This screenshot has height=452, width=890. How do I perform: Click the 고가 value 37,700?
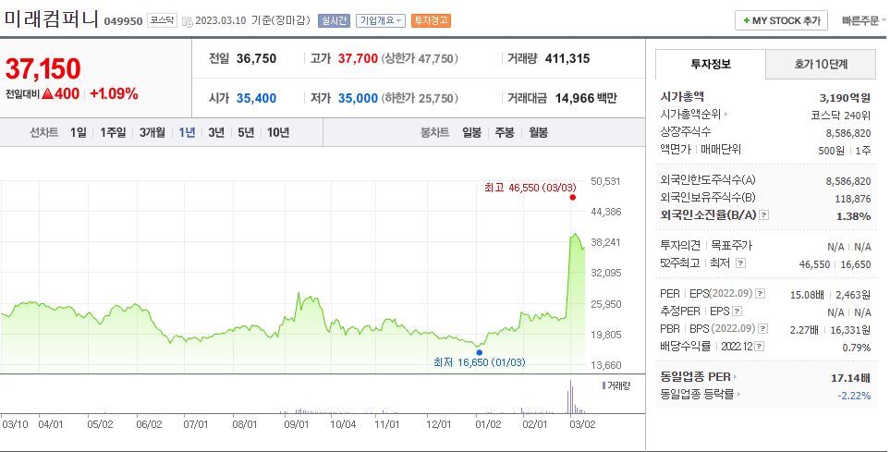tap(358, 58)
